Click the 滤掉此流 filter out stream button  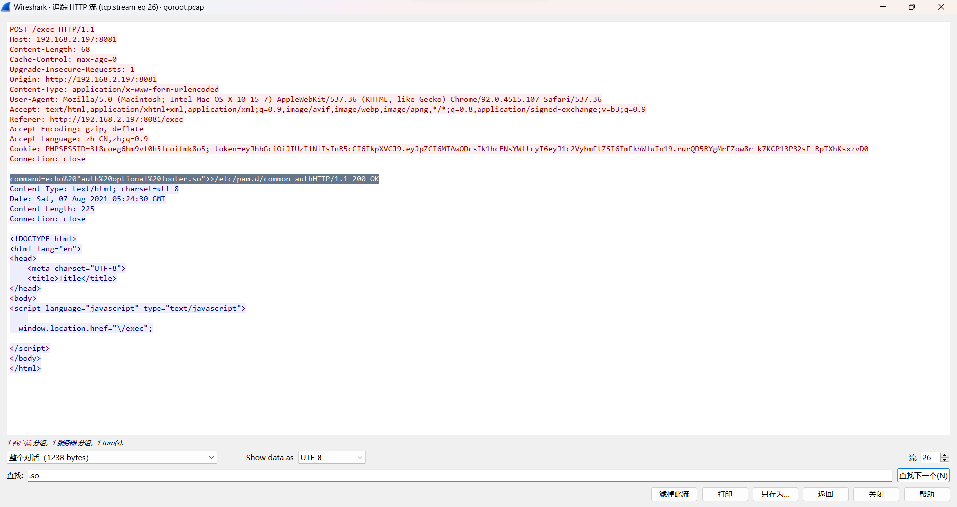[674, 494]
